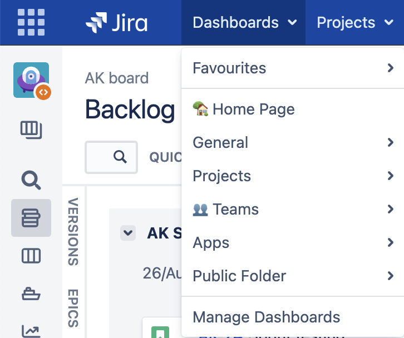Expand the Favourites submenu
The width and height of the screenshot is (404, 338).
[292, 68]
